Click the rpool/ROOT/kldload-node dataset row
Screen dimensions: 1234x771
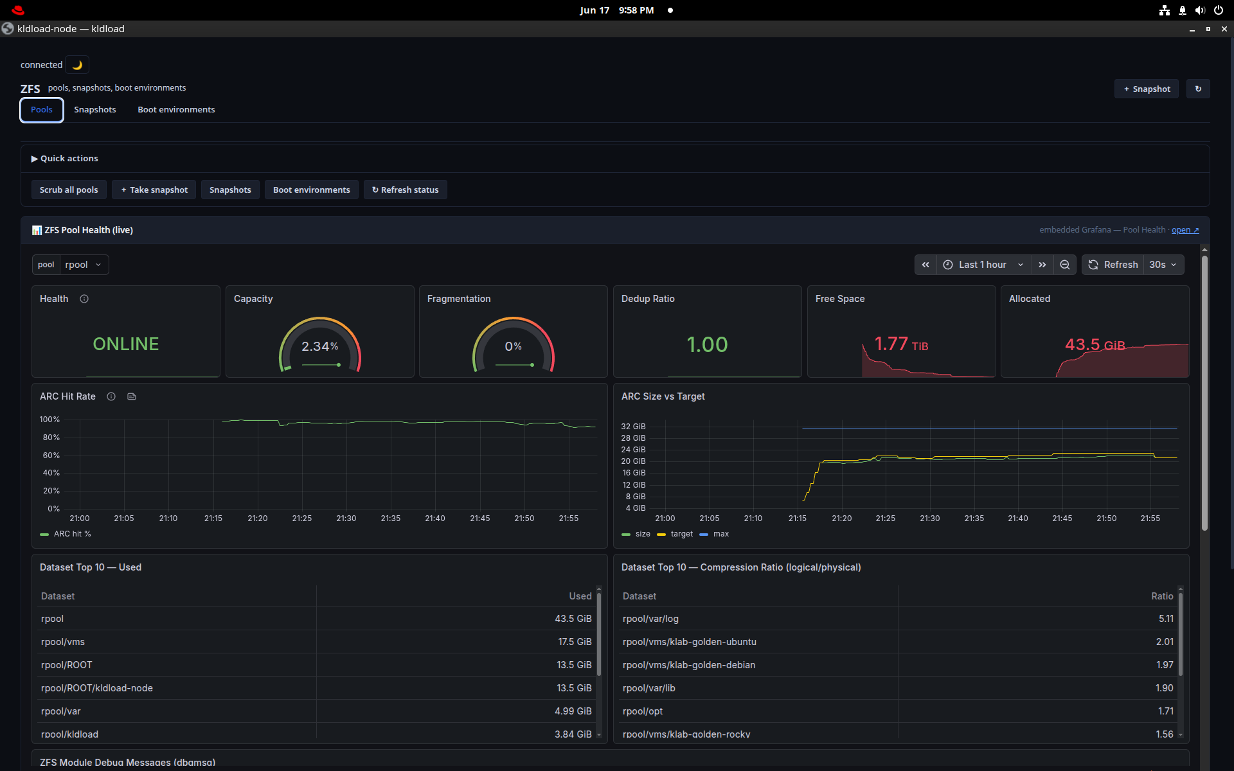coord(316,688)
